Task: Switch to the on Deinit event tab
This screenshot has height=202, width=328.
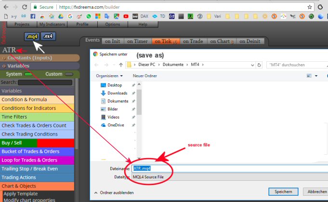Action: (x=250, y=41)
